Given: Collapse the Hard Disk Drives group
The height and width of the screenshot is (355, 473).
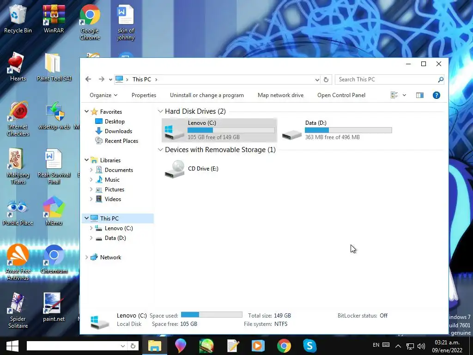Looking at the screenshot, I should [x=160, y=111].
